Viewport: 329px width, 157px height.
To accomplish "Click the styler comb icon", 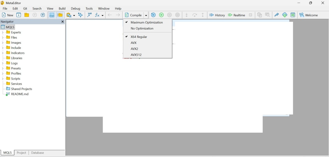I will point(277,15).
